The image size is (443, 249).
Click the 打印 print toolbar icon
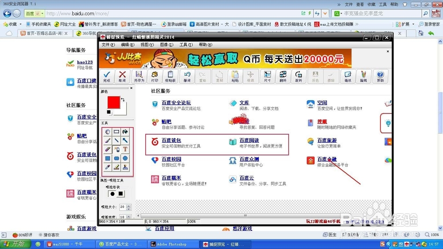155,76
